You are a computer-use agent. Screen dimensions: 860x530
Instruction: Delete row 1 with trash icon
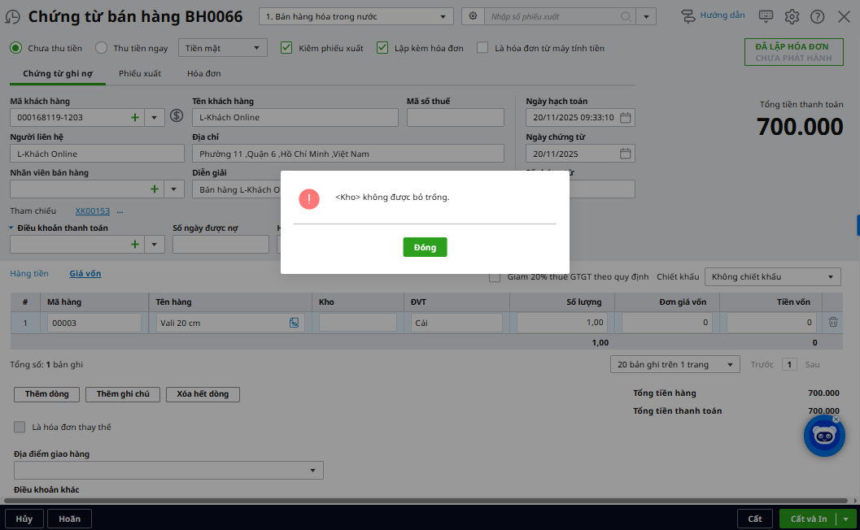click(833, 323)
